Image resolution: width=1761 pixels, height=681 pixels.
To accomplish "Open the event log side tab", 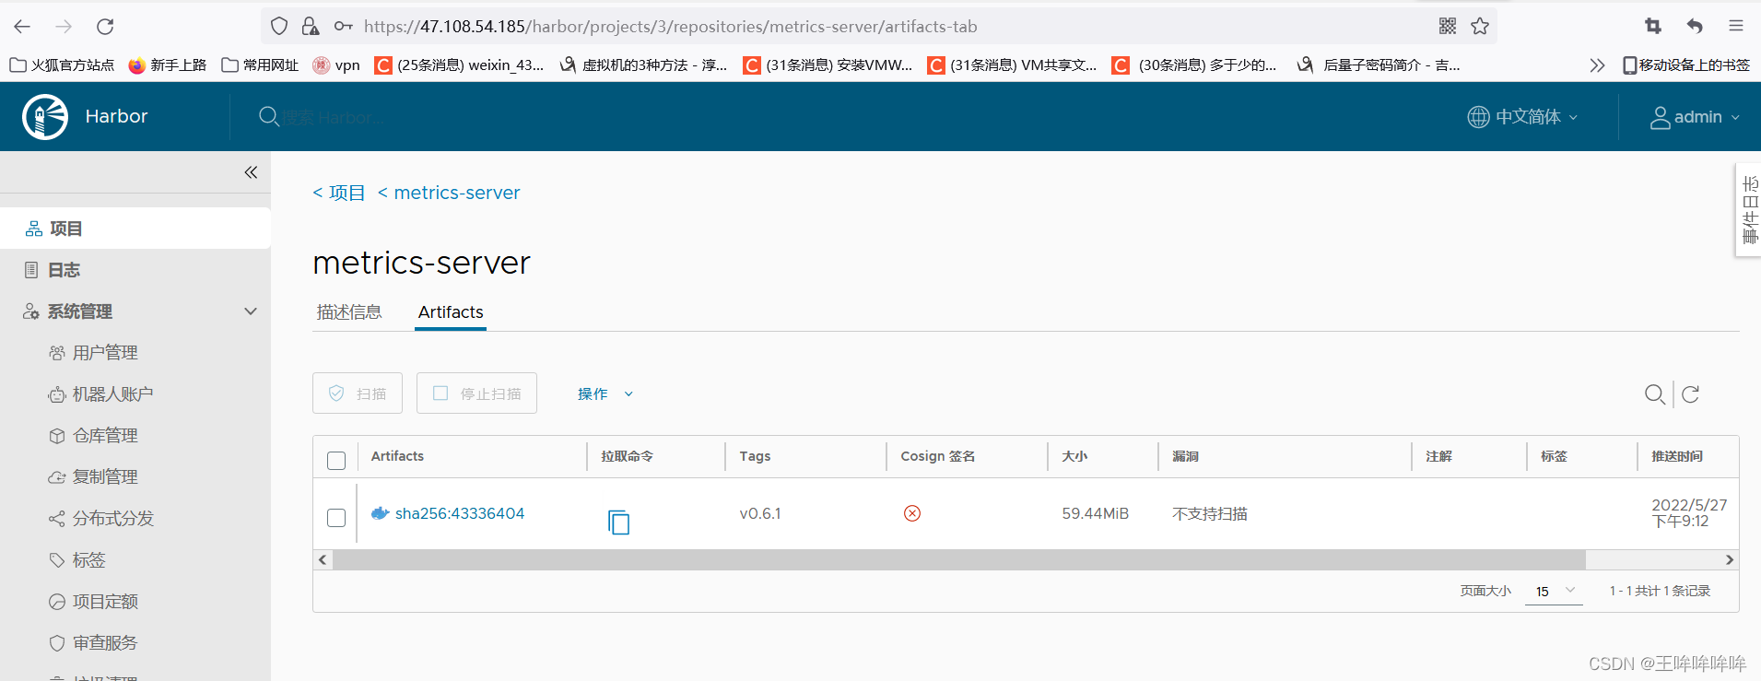I will [1749, 210].
